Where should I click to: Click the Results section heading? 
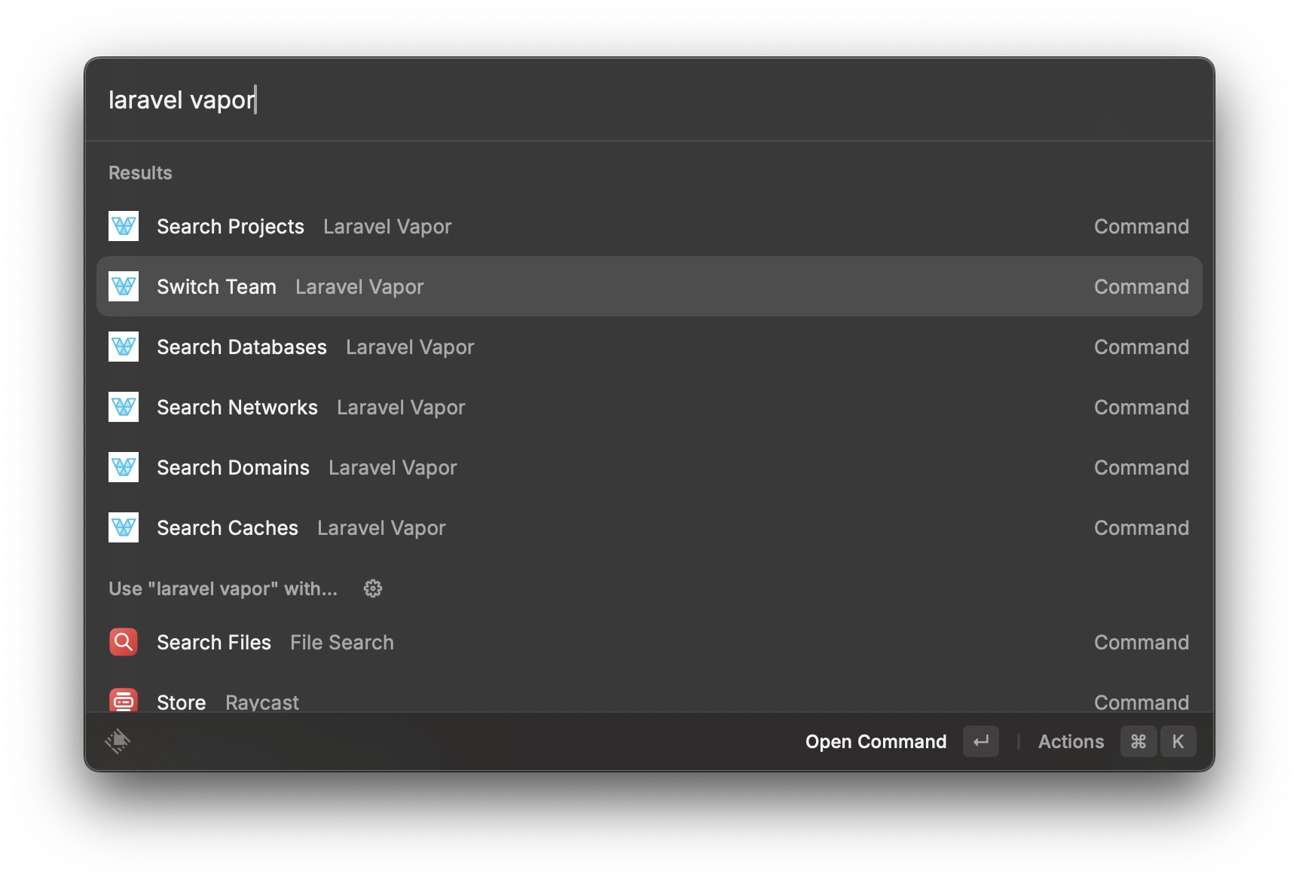click(x=140, y=173)
